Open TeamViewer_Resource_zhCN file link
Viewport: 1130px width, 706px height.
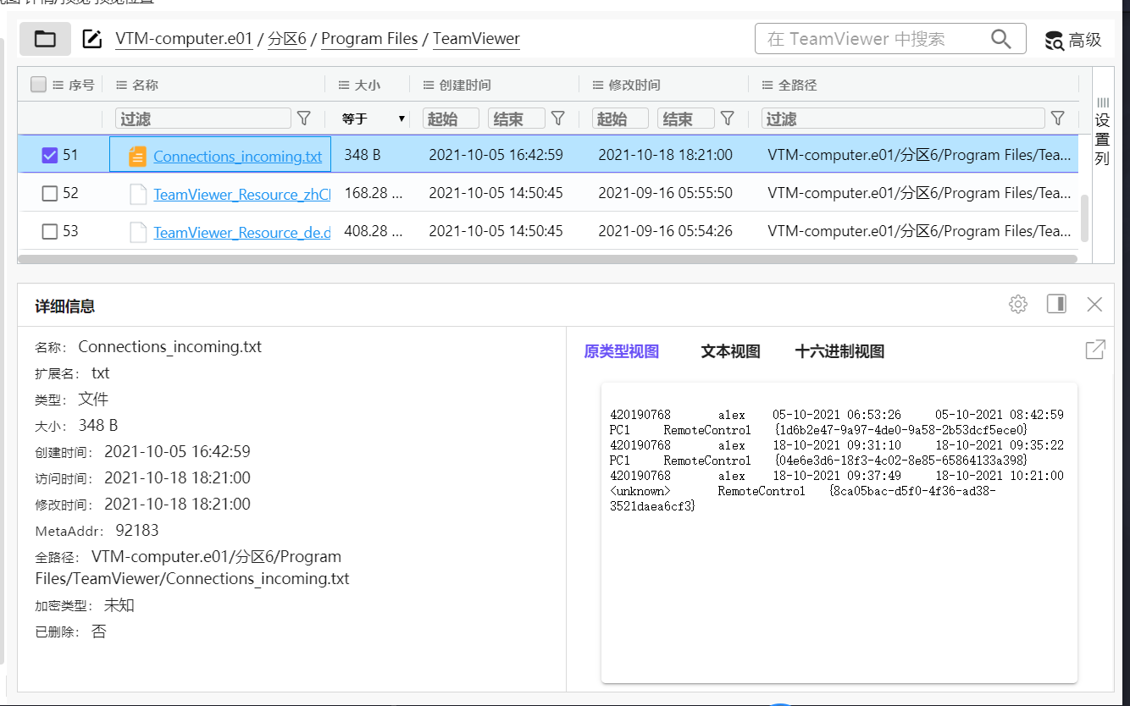tap(241, 194)
